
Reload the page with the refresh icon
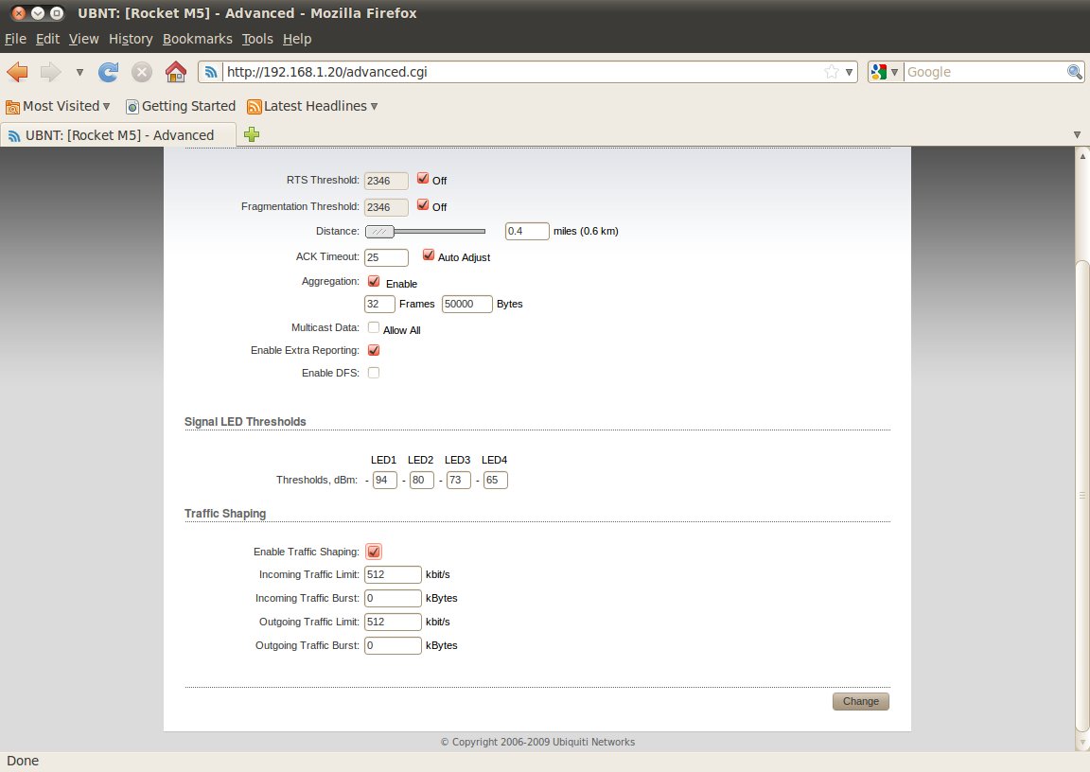[x=109, y=72]
